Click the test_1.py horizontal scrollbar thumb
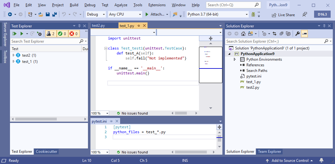 (x=181, y=113)
